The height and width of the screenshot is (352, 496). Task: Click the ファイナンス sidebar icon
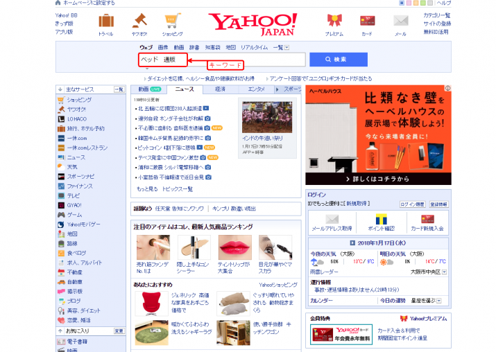(61, 186)
